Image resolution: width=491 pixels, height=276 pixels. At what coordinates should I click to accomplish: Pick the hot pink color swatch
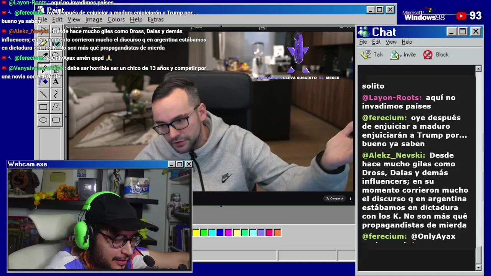point(269,232)
